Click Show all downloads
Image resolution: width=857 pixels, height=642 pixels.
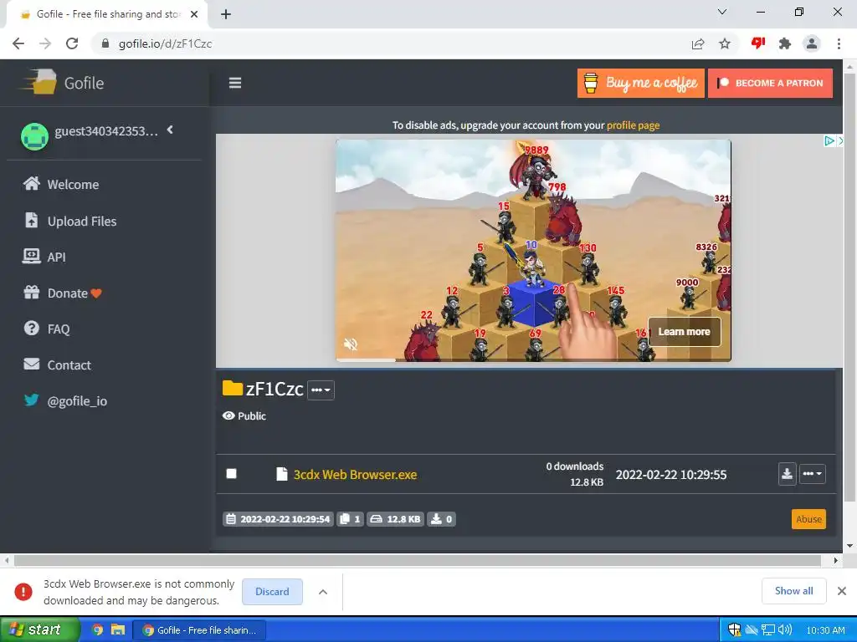pos(793,591)
